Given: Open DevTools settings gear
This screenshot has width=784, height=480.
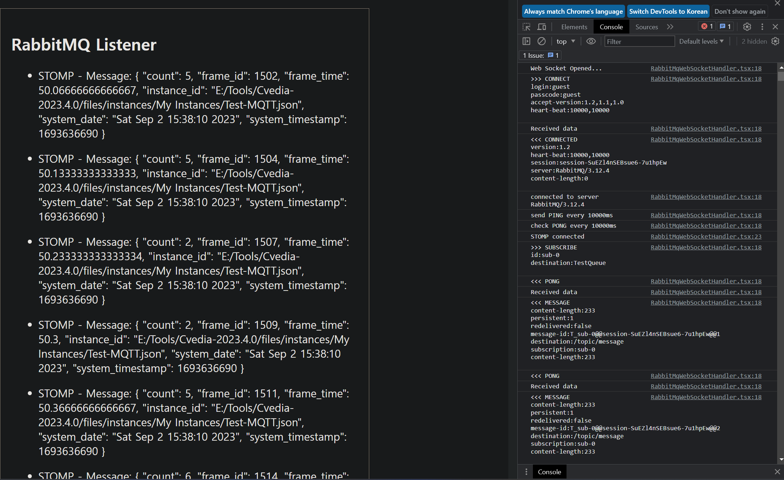Looking at the screenshot, I should (747, 27).
